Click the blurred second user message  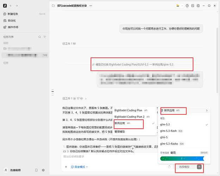[x=150, y=80]
